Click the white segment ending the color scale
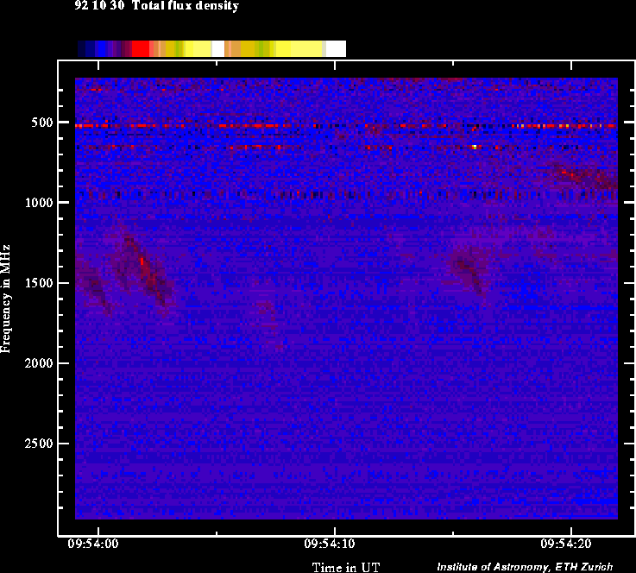Image resolution: width=636 pixels, height=573 pixels. 336,48
